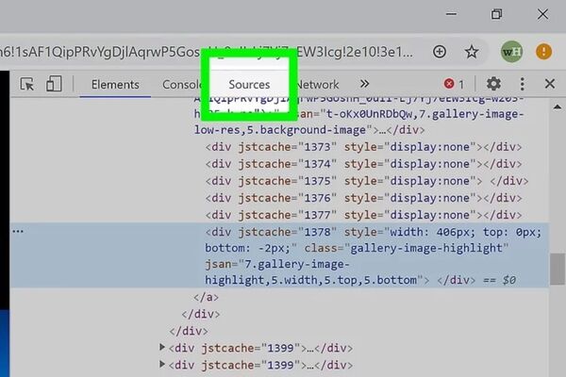The height and width of the screenshot is (377, 566).
Task: Switch to the Network tab
Action: (319, 85)
